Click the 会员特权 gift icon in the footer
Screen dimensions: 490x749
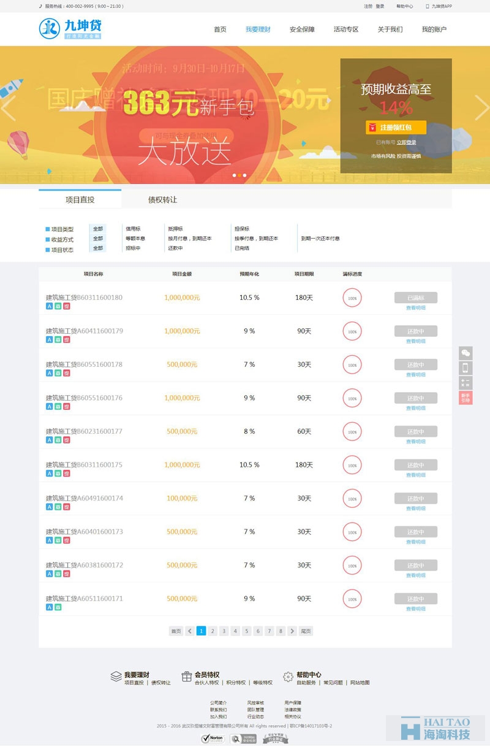[x=187, y=676]
